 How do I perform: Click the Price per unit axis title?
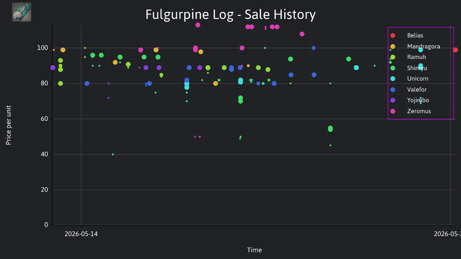tap(8, 125)
